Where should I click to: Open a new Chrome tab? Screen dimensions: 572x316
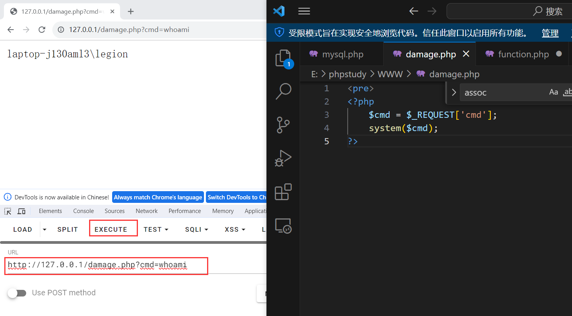(131, 11)
